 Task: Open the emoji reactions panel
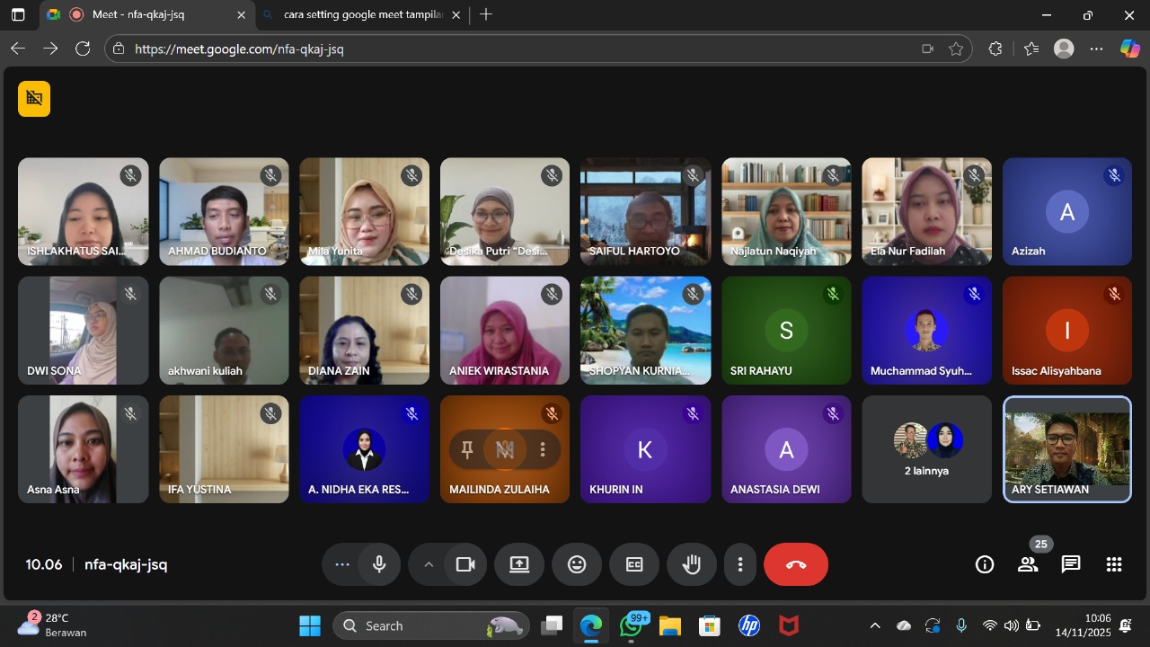[x=577, y=564]
